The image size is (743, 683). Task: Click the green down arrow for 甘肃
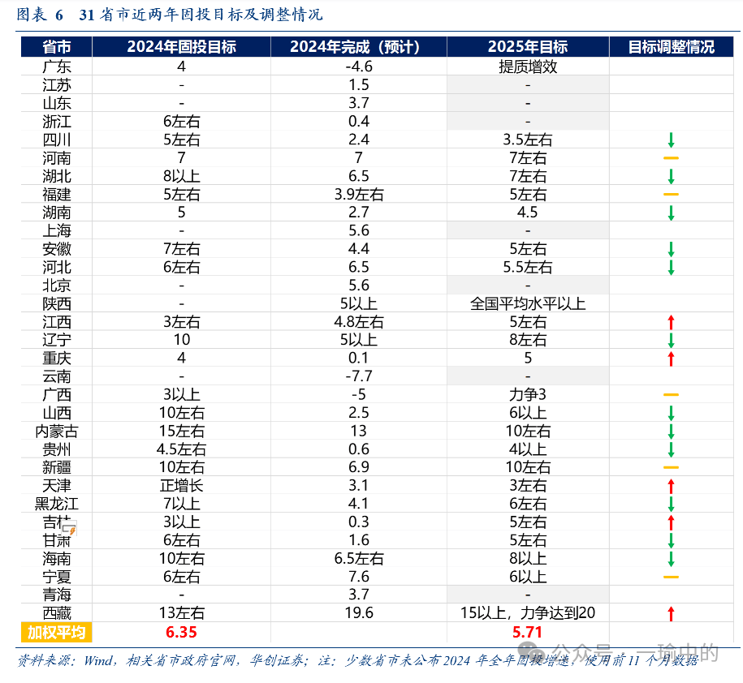click(670, 540)
